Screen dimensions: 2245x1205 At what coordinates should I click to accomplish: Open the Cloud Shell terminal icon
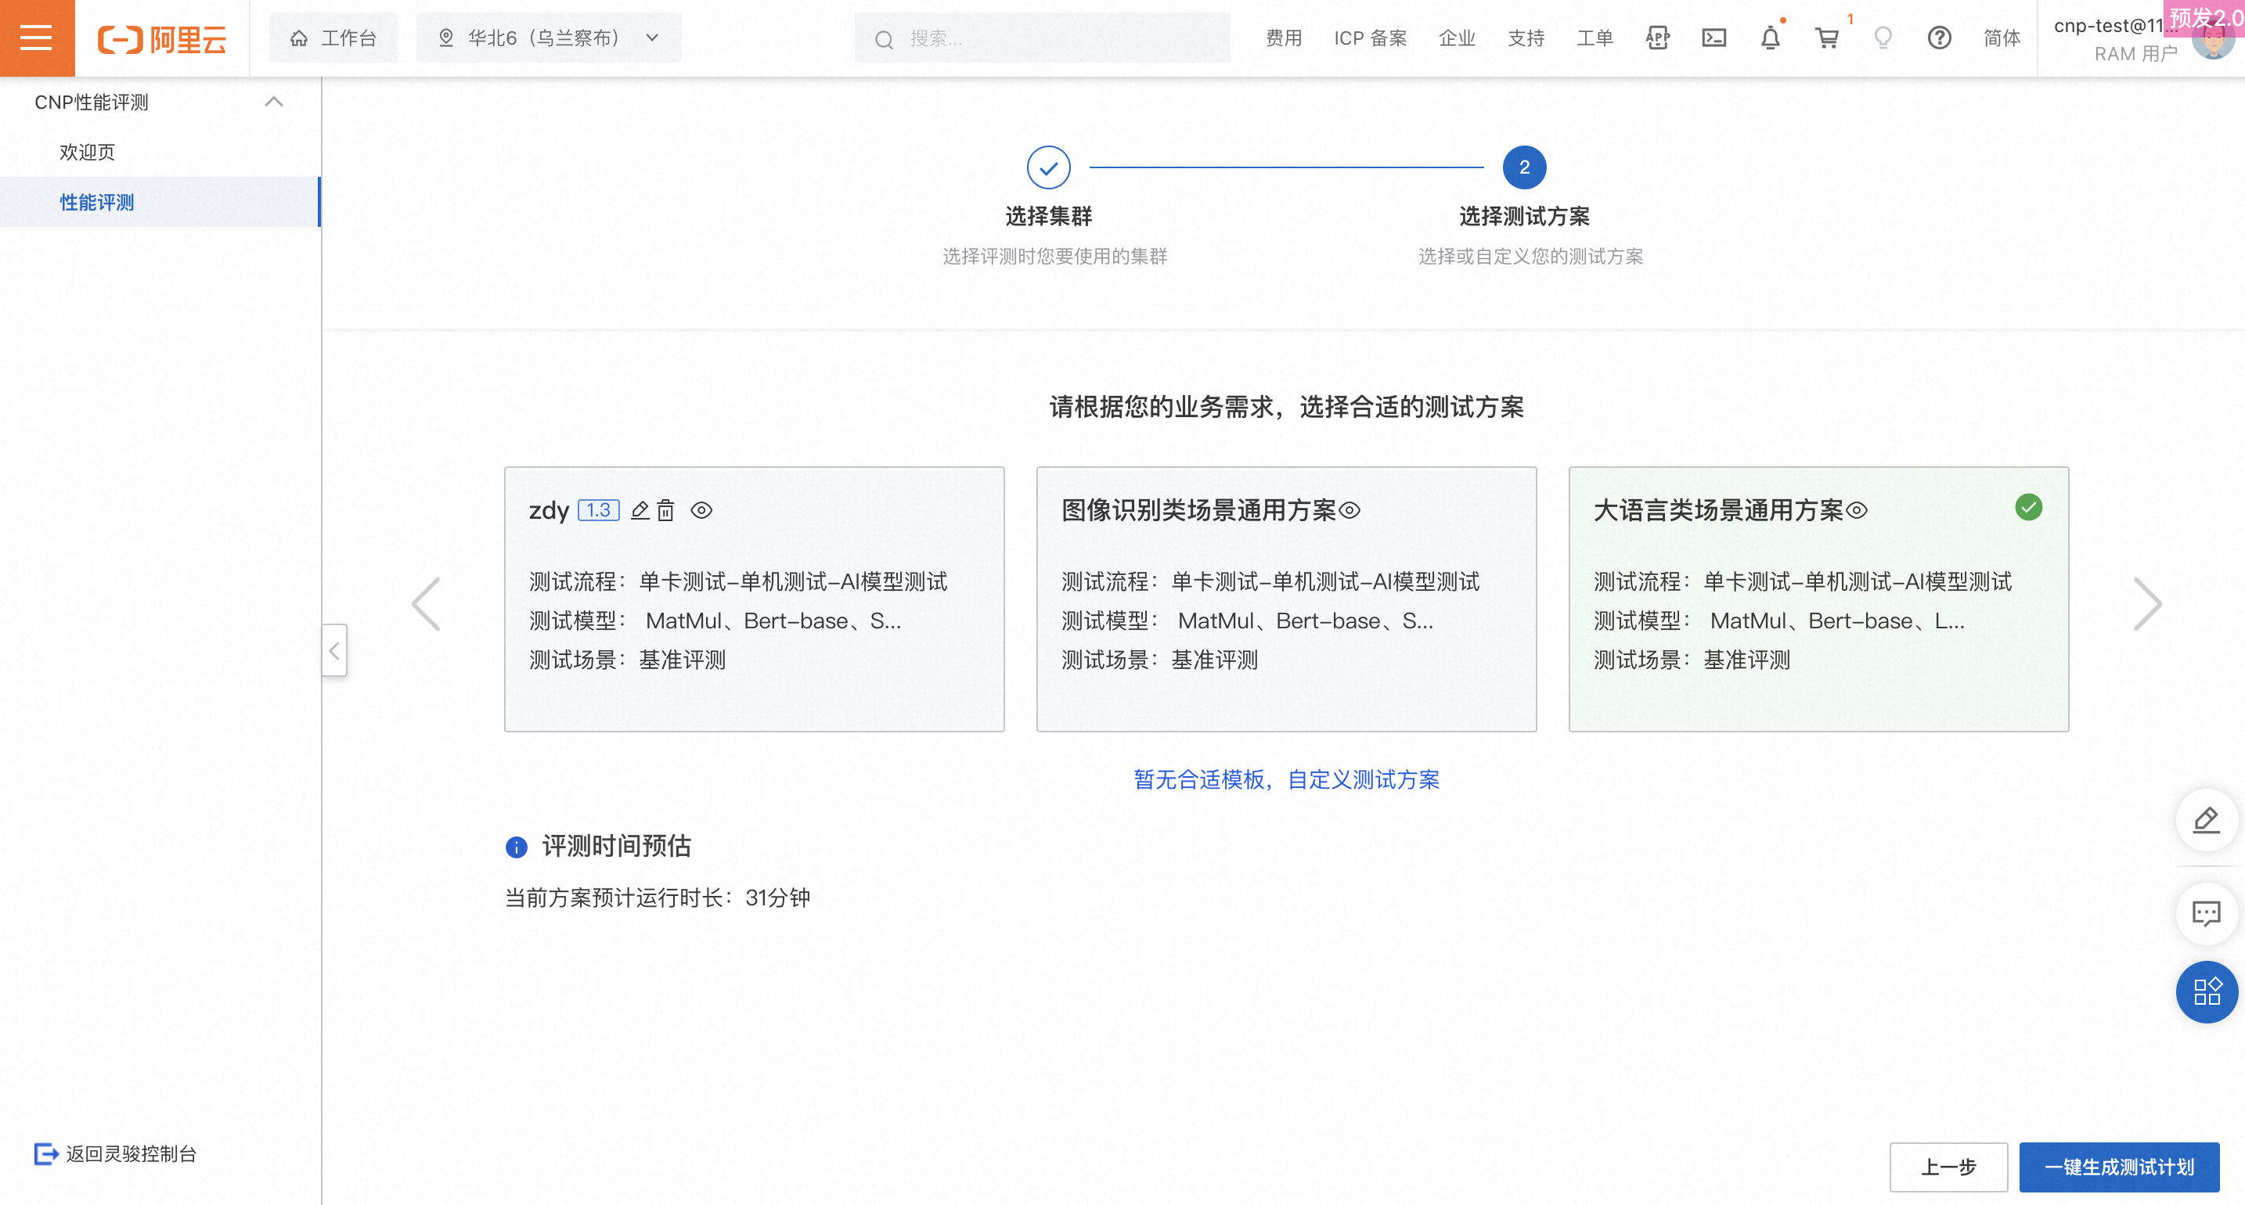(1713, 38)
